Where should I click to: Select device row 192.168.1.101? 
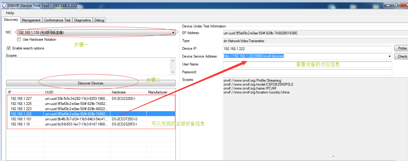click(x=91, y=119)
